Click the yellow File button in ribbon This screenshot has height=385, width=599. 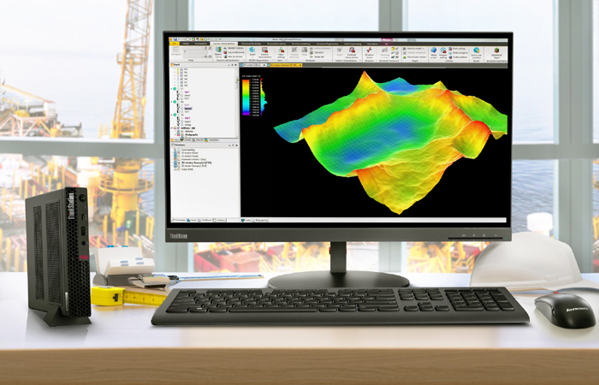tap(175, 44)
